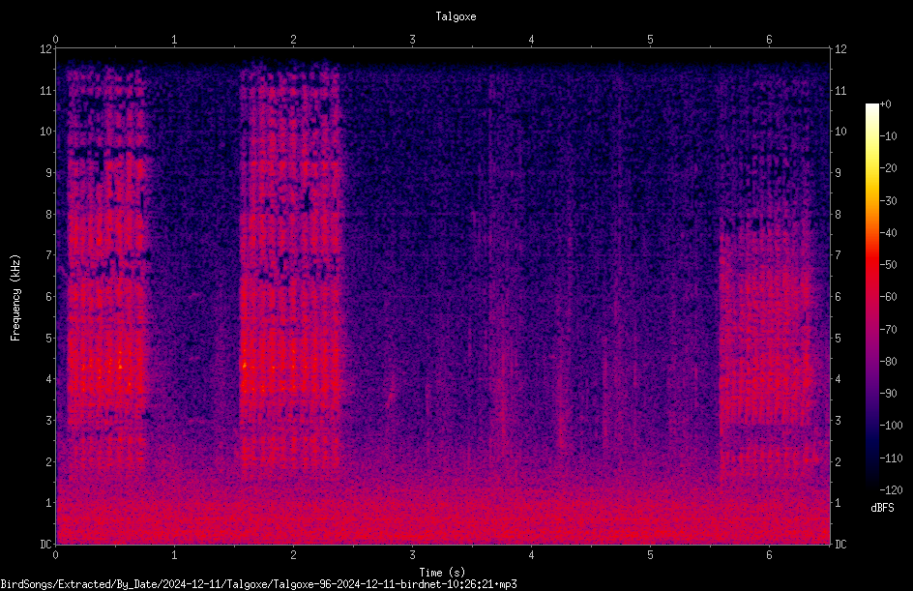Click the file path text at the bottom

(x=258, y=584)
